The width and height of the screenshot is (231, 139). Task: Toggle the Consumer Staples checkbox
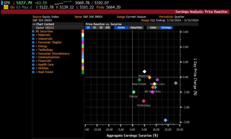click(33, 43)
